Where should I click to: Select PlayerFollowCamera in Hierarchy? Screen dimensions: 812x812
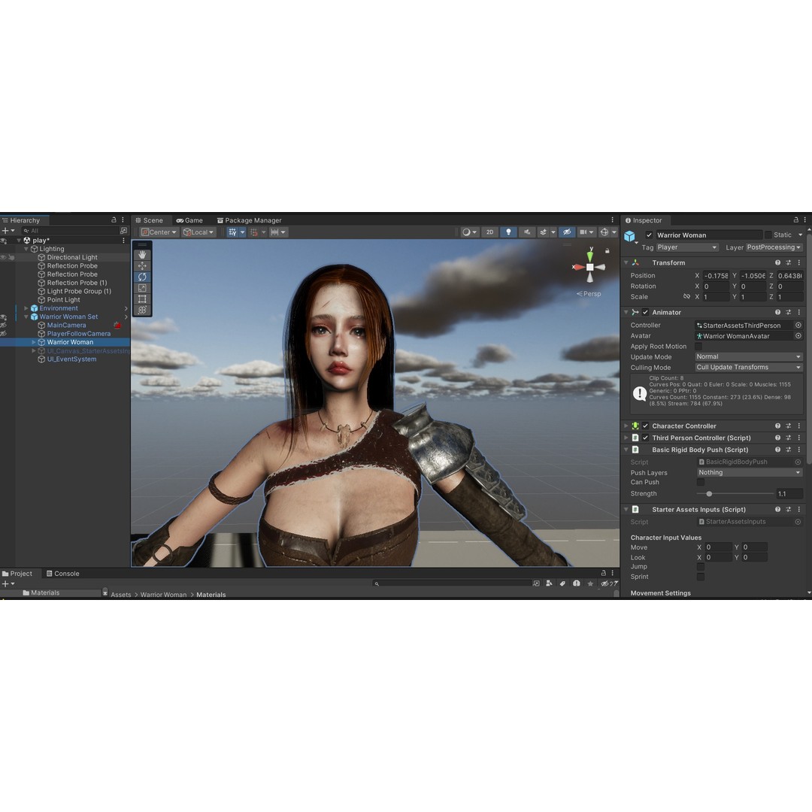pyautogui.click(x=79, y=334)
